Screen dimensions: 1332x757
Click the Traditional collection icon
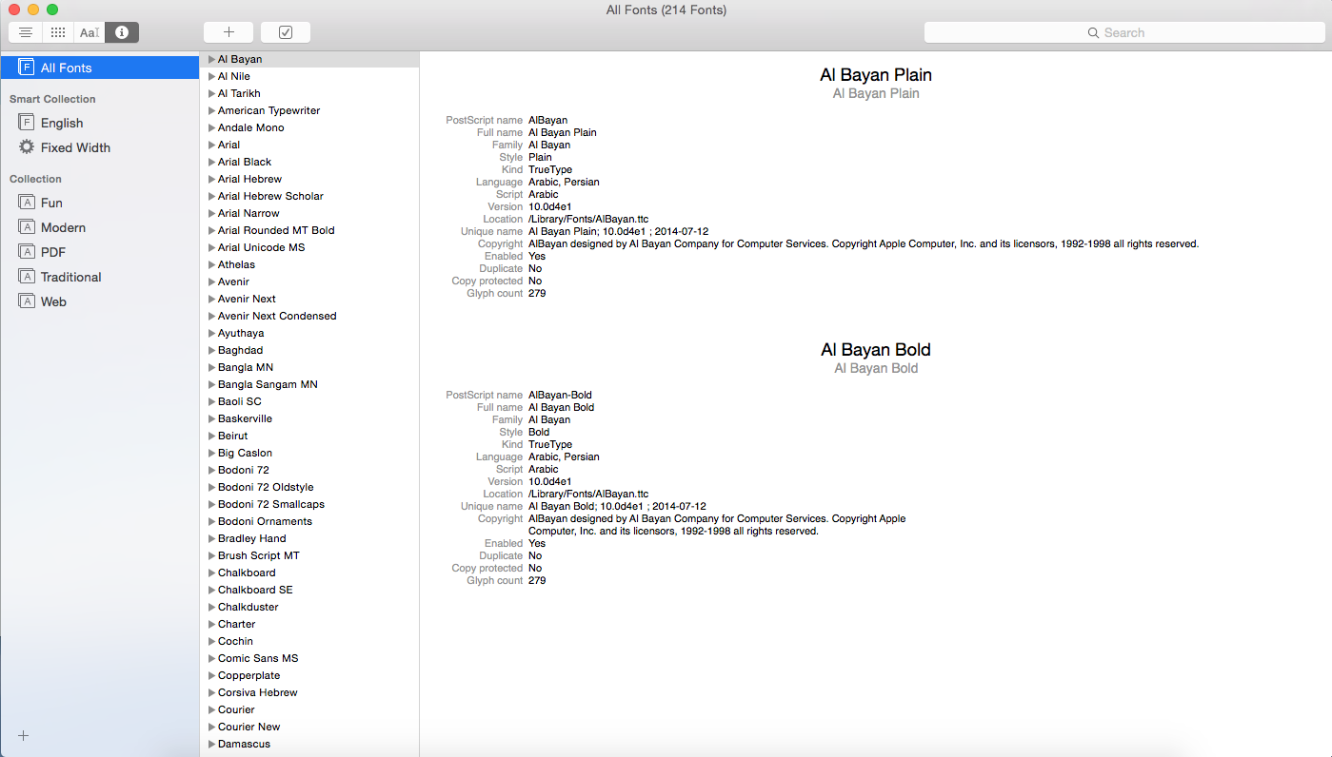(27, 277)
